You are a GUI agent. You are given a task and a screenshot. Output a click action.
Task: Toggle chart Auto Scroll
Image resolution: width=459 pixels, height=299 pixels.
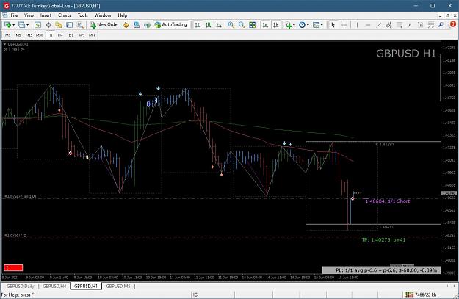click(x=265, y=25)
